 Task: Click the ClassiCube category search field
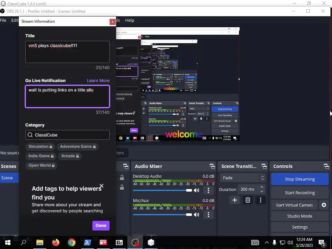(x=67, y=135)
